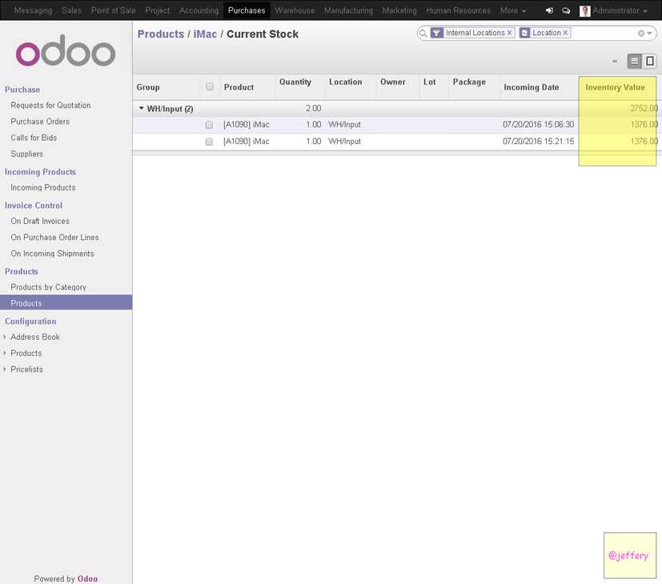Collapse the WH/Input (2) group
Screen dimensions: 662x584
click(141, 109)
